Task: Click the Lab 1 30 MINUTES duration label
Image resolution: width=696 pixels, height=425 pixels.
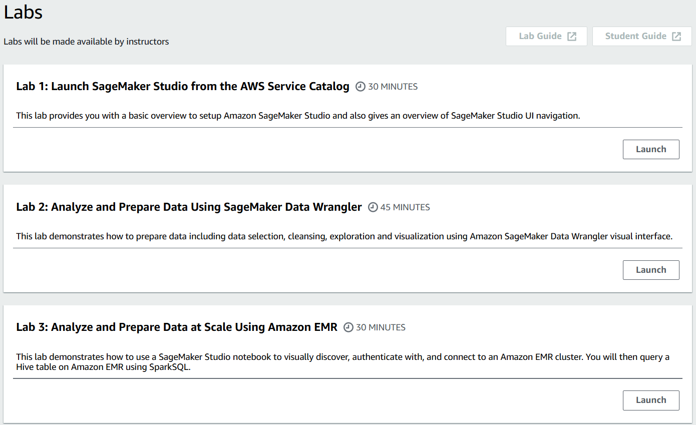Action: coord(393,87)
